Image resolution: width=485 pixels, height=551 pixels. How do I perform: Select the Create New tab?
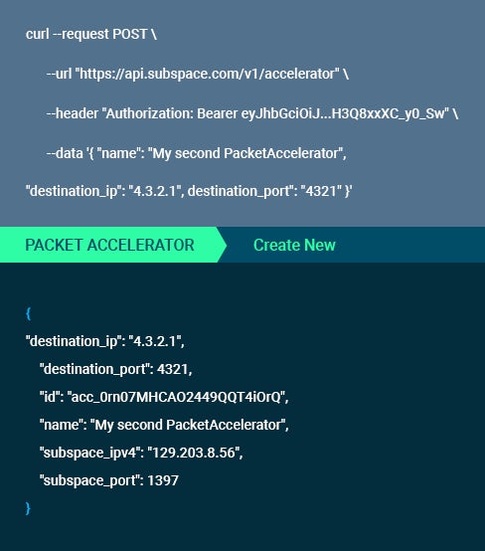tap(294, 245)
